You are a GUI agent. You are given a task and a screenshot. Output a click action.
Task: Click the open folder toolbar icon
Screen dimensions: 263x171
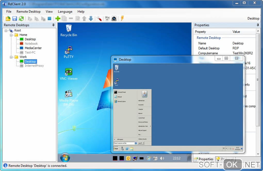8,19
